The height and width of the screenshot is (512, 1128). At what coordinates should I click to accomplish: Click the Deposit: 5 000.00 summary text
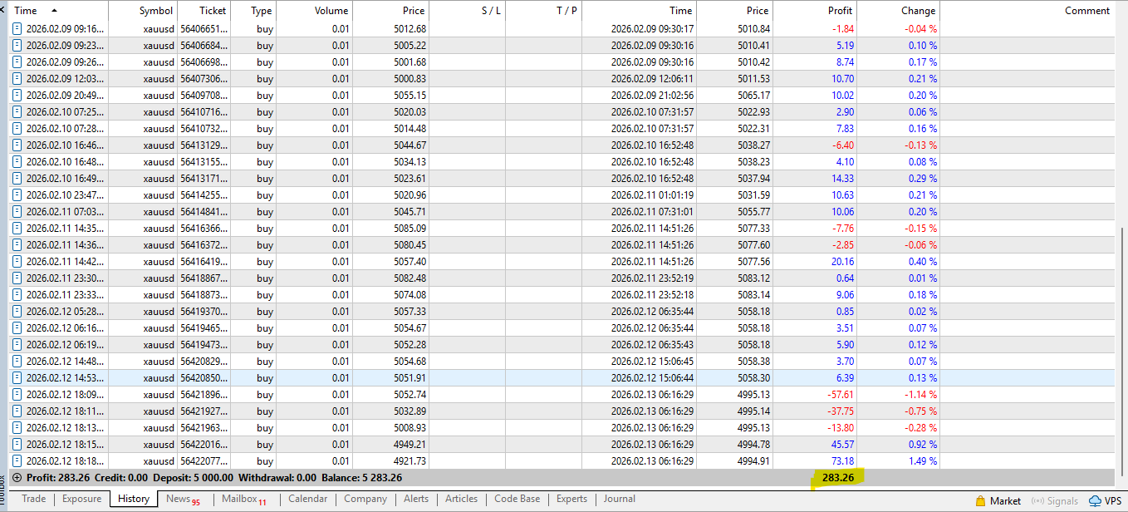192,478
